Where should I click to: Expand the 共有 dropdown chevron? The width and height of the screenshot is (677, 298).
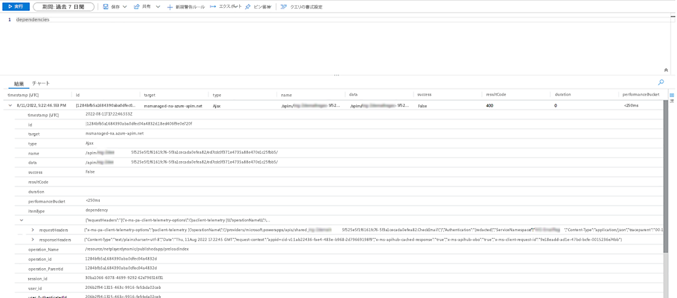(x=158, y=7)
